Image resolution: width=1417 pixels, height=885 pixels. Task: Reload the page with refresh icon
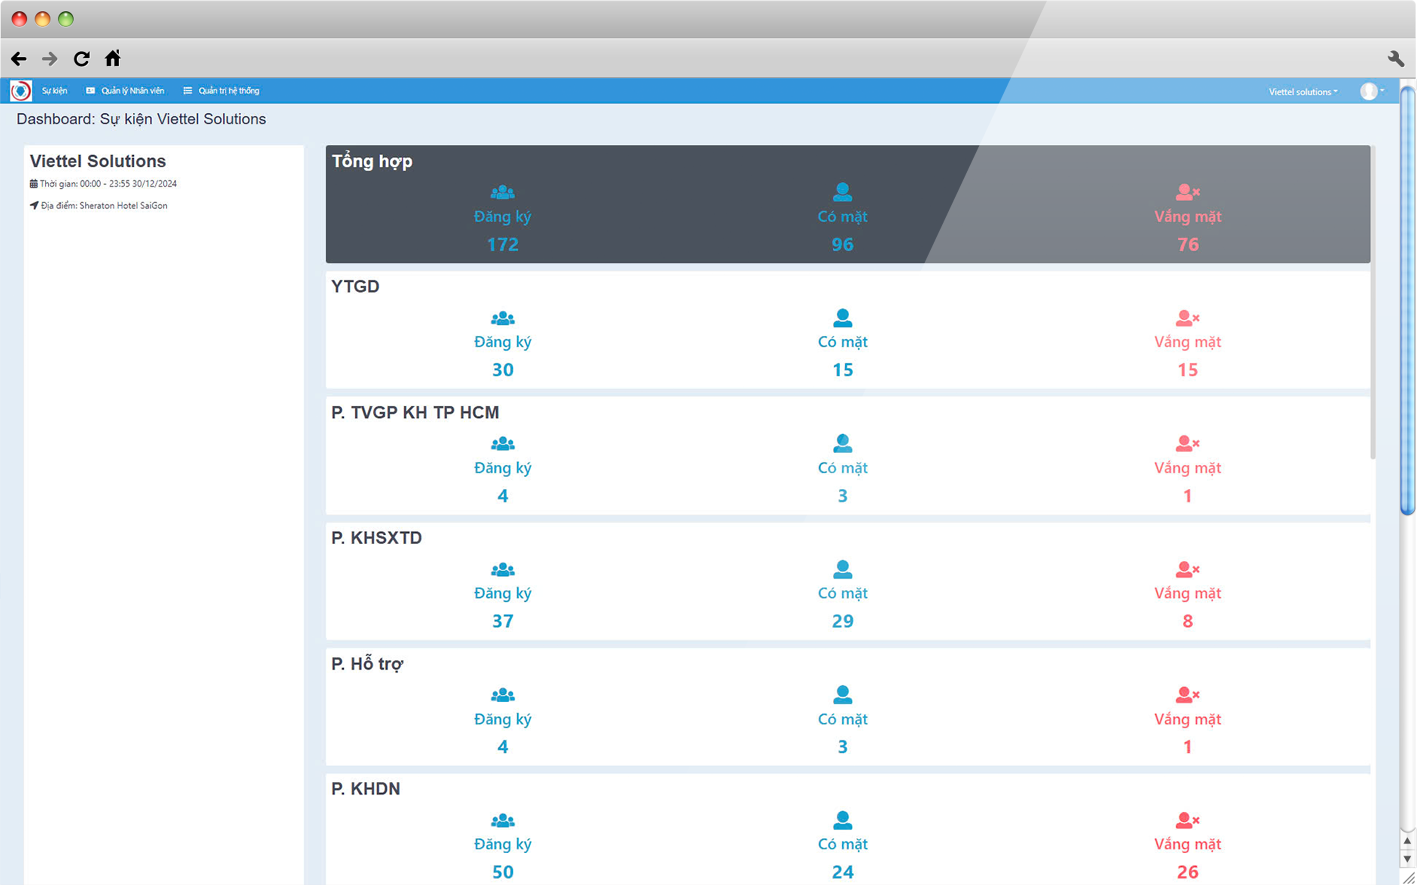click(81, 58)
